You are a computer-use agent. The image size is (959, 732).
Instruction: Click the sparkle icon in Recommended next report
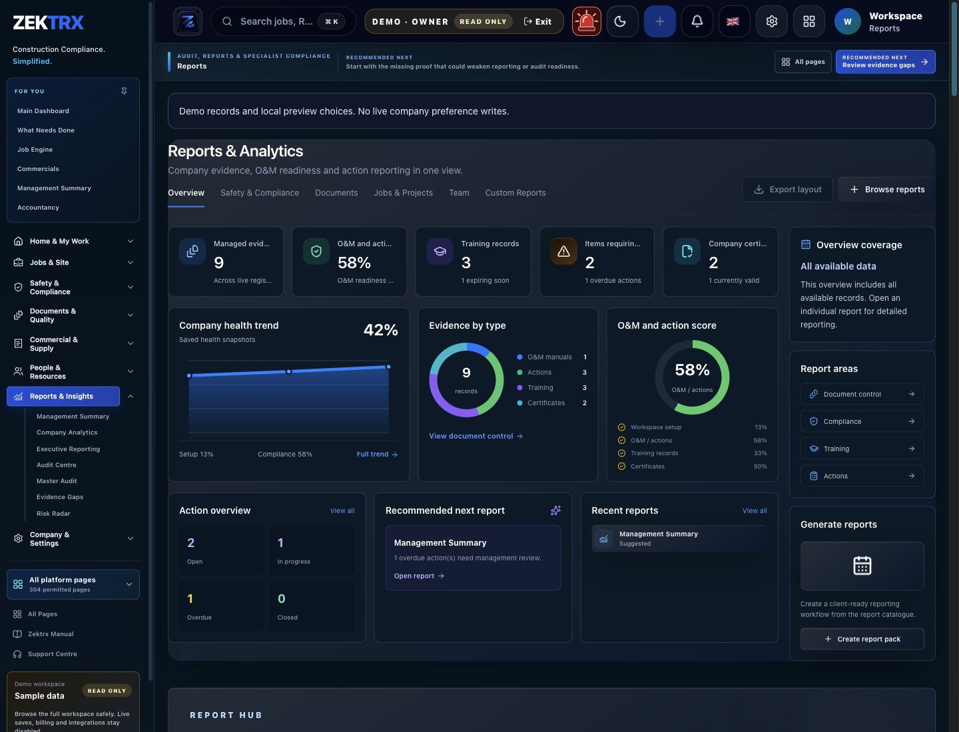coord(555,510)
